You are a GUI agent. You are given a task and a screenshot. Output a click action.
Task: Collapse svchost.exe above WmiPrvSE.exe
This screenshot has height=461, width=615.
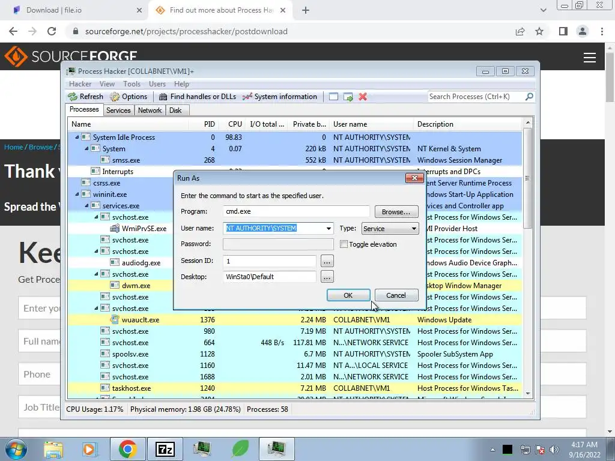pos(96,217)
